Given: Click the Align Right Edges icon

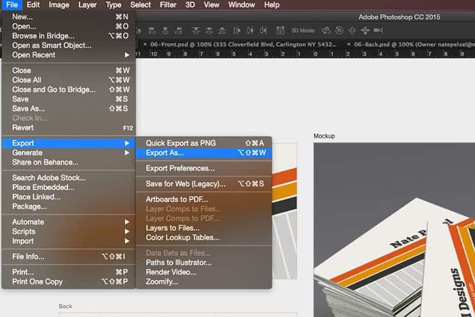Looking at the screenshot, I should tap(178, 30).
